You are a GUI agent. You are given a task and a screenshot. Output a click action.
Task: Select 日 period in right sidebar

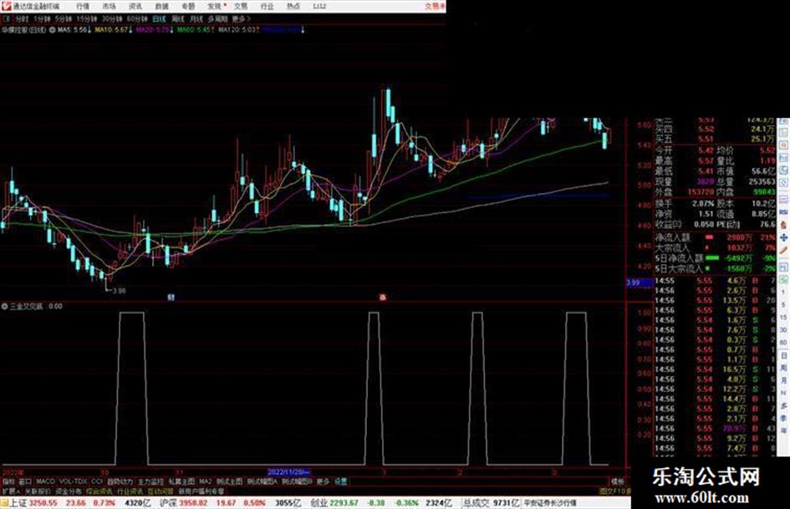click(x=783, y=356)
